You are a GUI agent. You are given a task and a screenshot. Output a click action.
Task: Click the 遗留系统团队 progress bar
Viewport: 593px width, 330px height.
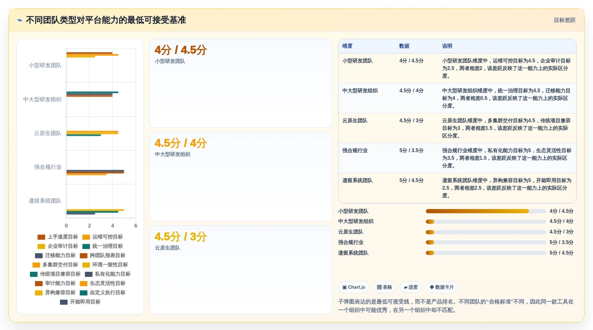click(486, 253)
